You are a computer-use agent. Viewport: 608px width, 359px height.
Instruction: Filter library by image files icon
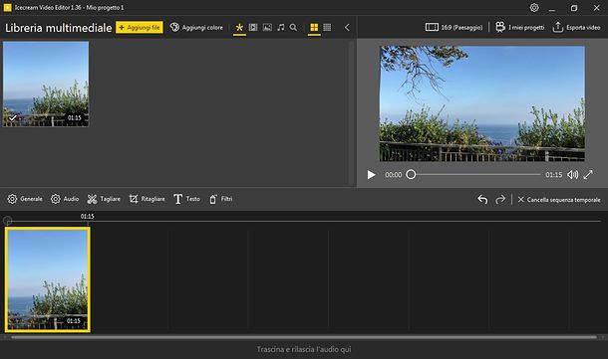[x=267, y=28]
